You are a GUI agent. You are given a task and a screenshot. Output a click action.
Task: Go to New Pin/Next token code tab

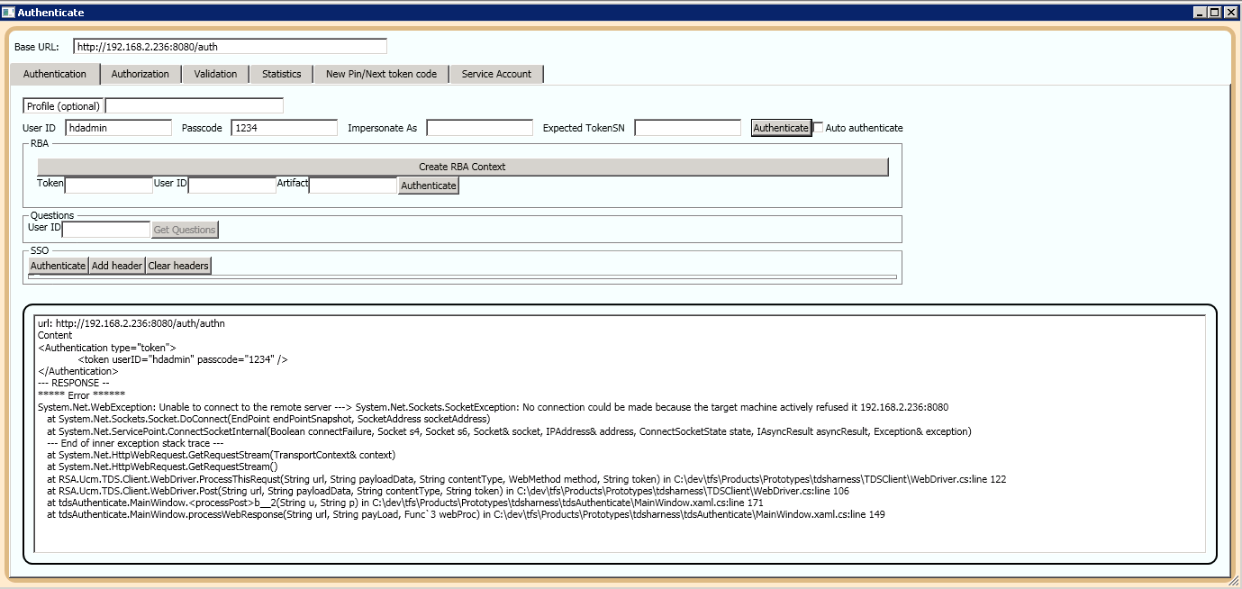click(381, 74)
